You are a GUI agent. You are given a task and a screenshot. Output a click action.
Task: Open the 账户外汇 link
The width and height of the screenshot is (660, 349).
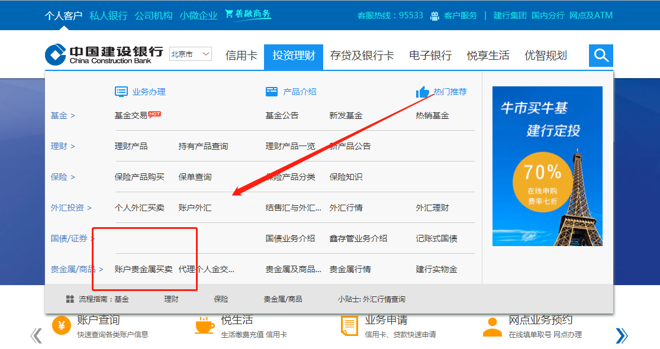point(195,207)
